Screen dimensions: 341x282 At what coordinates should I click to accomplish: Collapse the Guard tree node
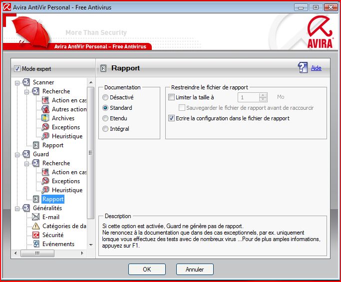click(17, 155)
